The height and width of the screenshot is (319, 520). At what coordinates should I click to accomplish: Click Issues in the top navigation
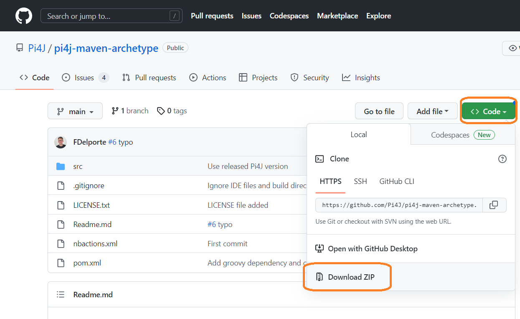(251, 16)
